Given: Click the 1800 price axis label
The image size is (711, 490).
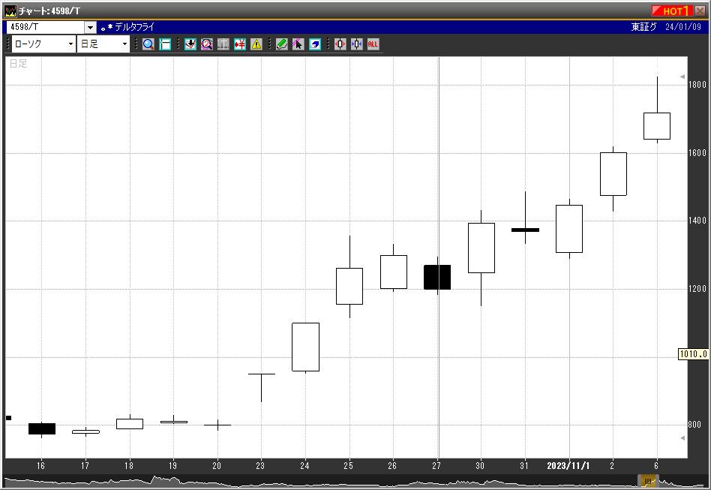Looking at the screenshot, I should click(x=697, y=84).
